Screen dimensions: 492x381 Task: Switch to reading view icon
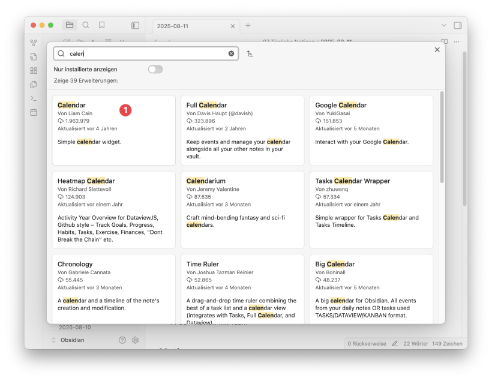pos(445,42)
